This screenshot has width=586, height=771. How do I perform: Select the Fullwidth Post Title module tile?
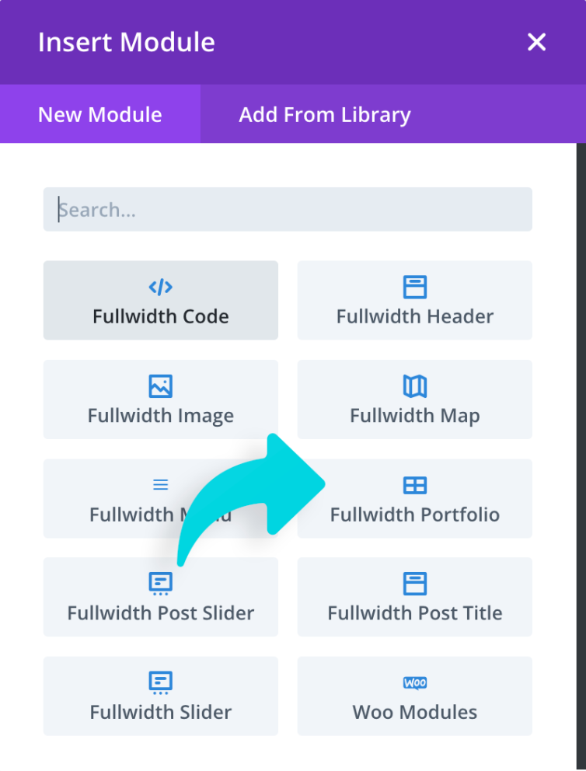click(x=414, y=597)
